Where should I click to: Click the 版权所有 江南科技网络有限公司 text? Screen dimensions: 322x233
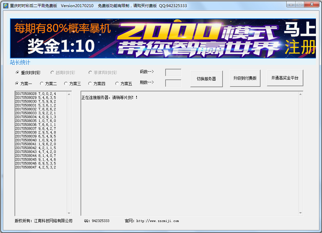pos(43,221)
